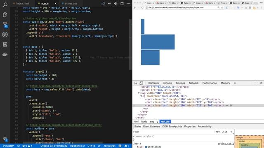
Task: Click the toggle preview eye icon
Action: pyautogui.click(x=109, y=3)
